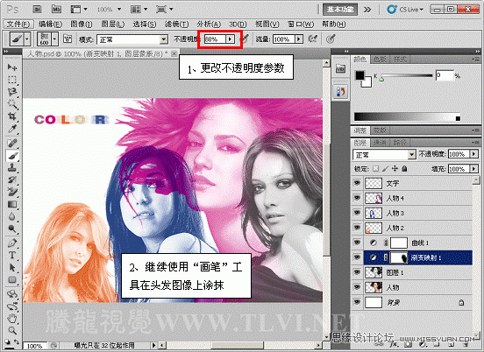Screen dimensions: 484x352
Task: Select the Blur tool
Action: point(12,216)
